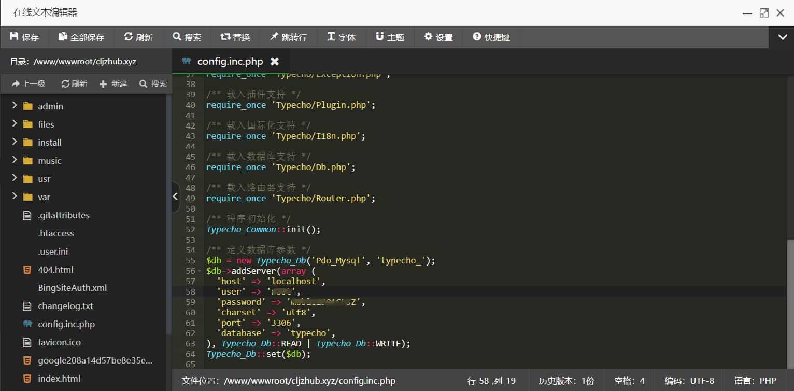794x391 pixels.
Task: Fold the code block at line 56
Action: coord(200,271)
